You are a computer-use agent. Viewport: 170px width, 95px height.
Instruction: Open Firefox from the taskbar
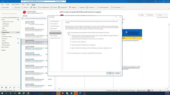[28, 93]
